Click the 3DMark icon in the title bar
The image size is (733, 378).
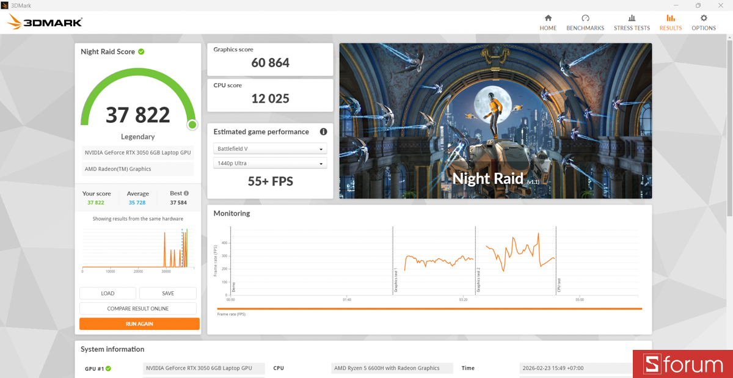(x=6, y=5)
